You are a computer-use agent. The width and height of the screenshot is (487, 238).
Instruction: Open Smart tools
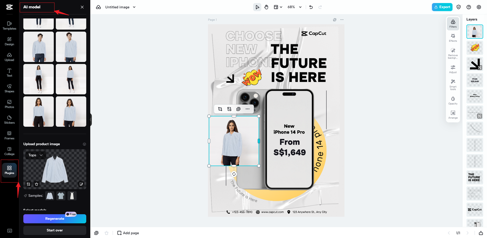(453, 85)
